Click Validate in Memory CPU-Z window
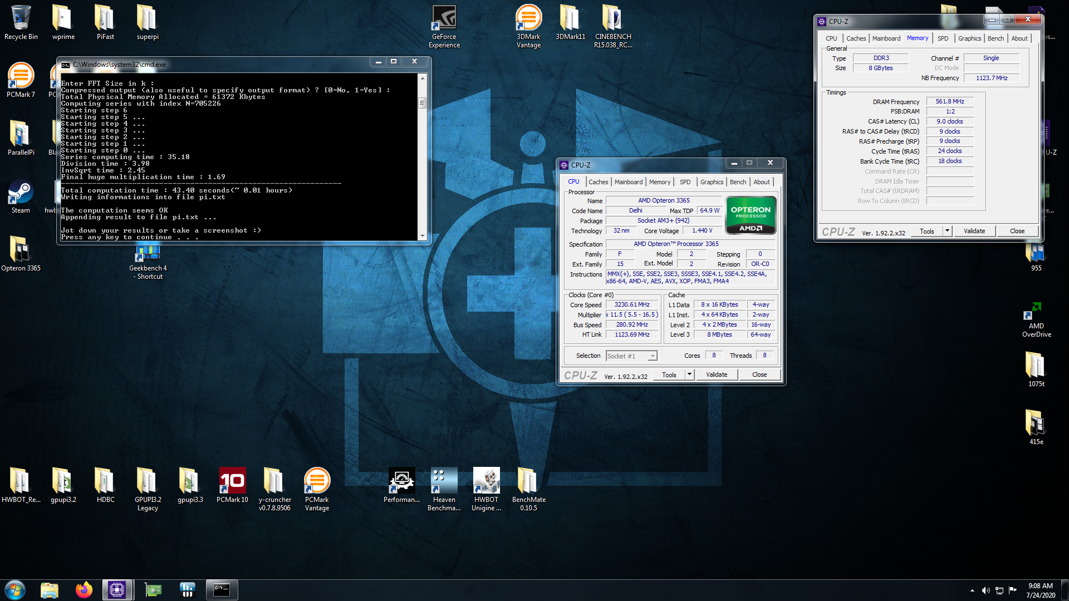 tap(974, 231)
